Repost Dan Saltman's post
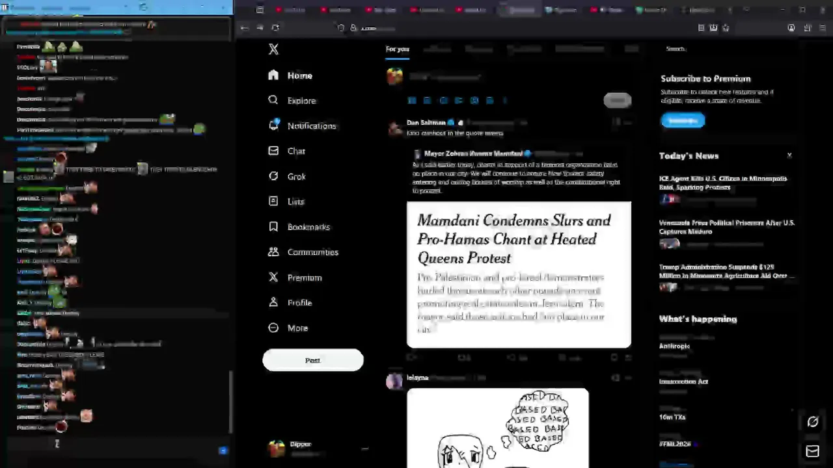Viewport: 833px width, 468px height. [x=463, y=357]
